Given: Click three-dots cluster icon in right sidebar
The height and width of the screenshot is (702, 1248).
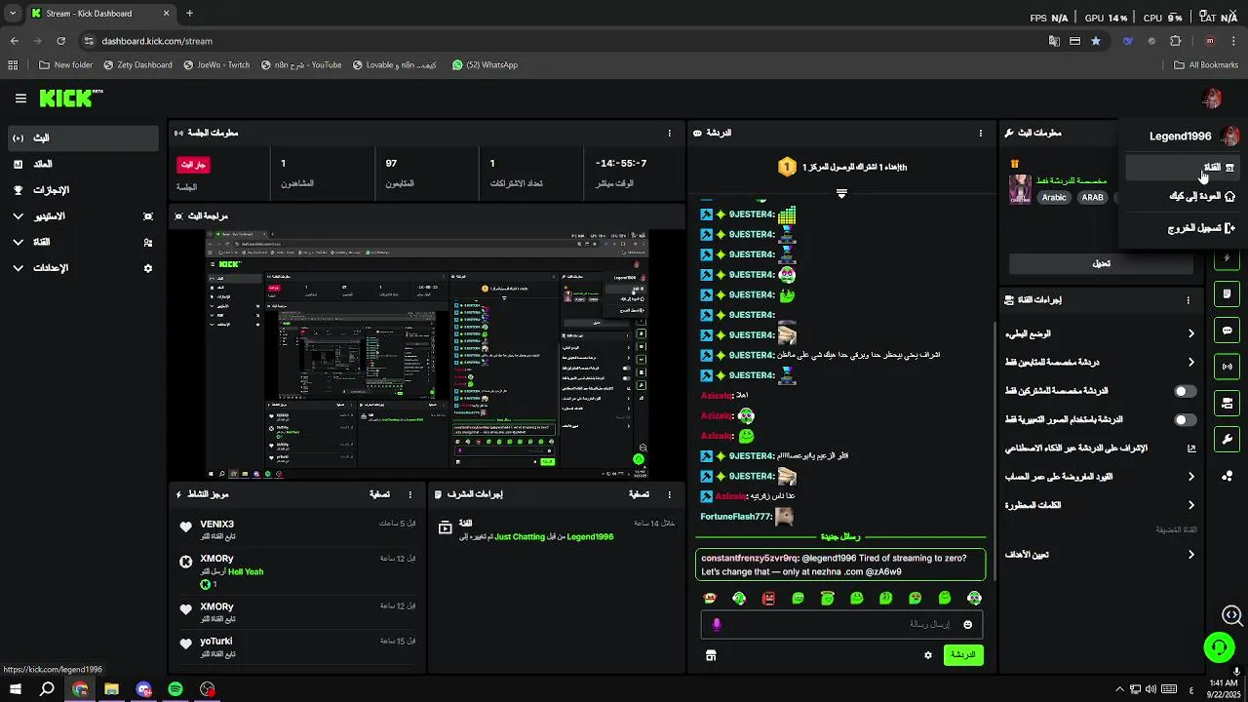Looking at the screenshot, I should (x=1227, y=476).
